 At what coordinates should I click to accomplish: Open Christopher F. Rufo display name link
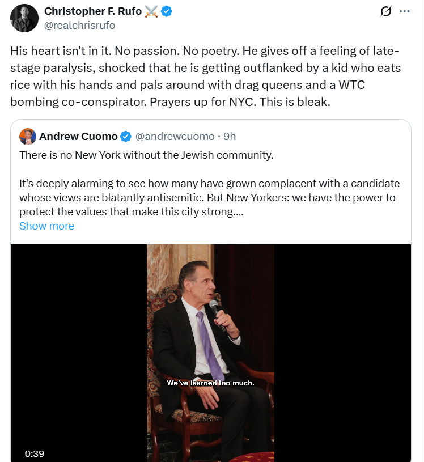coord(93,12)
